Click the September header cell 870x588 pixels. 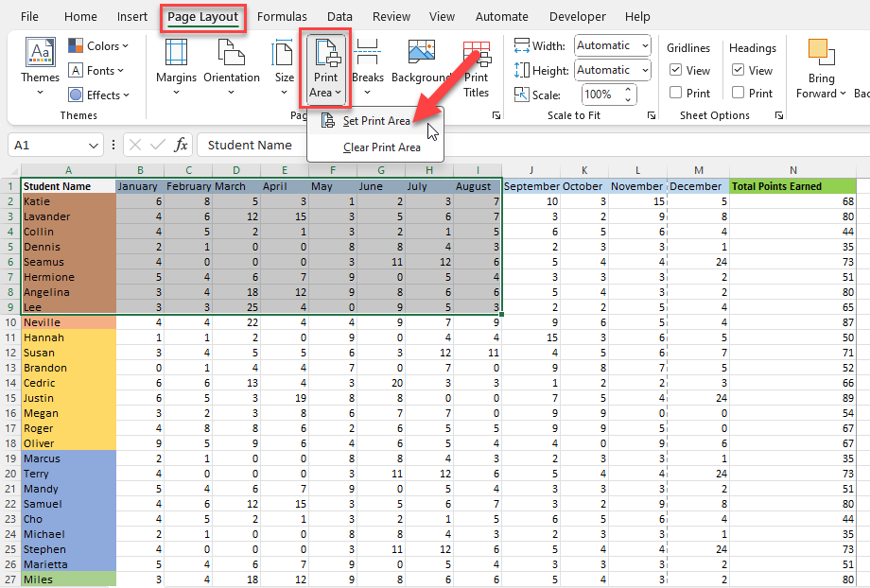[x=531, y=186]
